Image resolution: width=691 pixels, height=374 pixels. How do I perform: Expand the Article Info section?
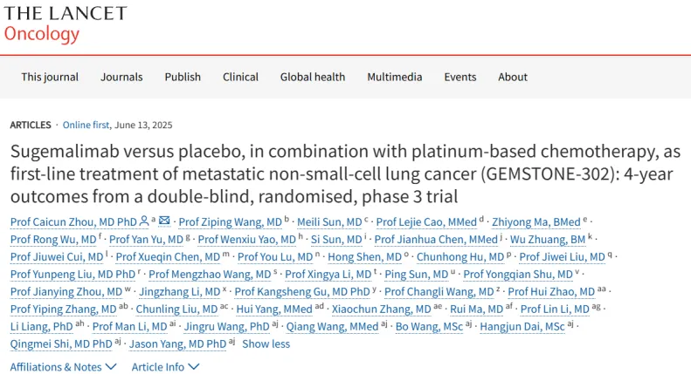[x=165, y=367]
